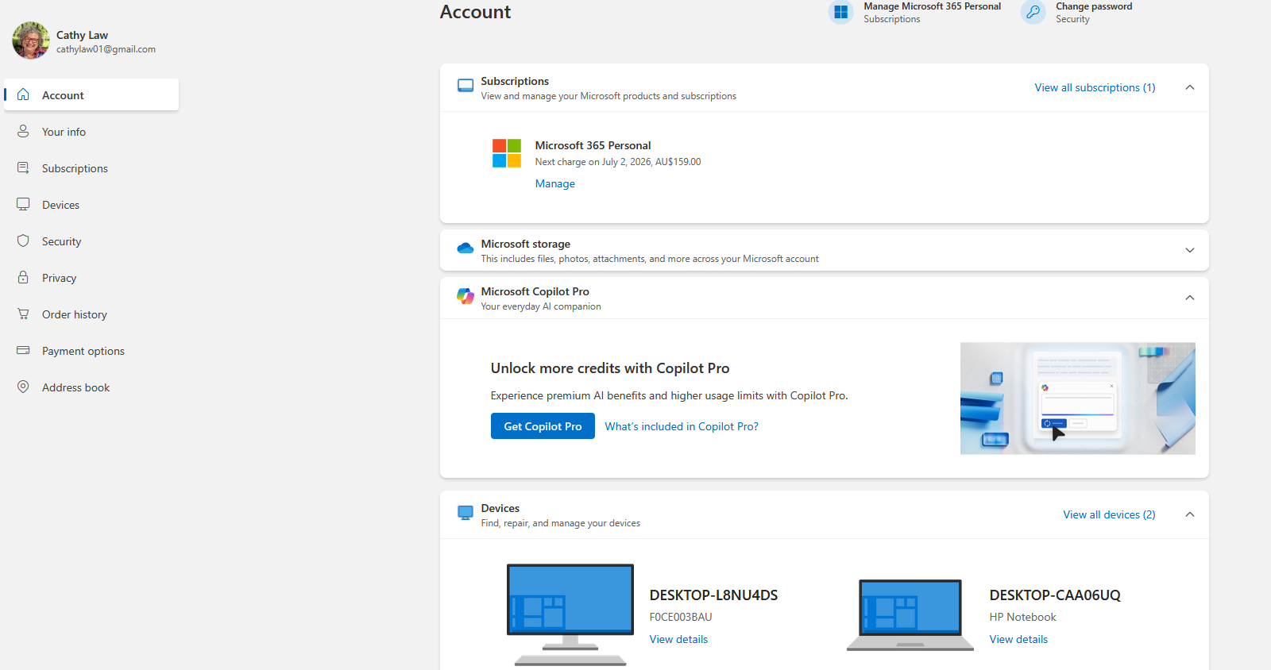Expand the Microsoft storage section chevron
1271x670 pixels.
pos(1190,250)
